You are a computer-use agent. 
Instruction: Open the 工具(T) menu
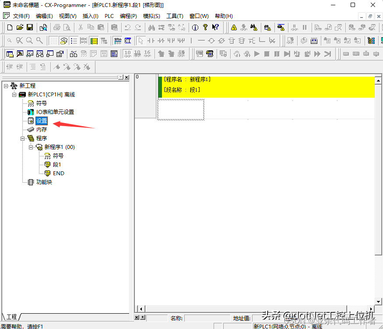[175, 16]
